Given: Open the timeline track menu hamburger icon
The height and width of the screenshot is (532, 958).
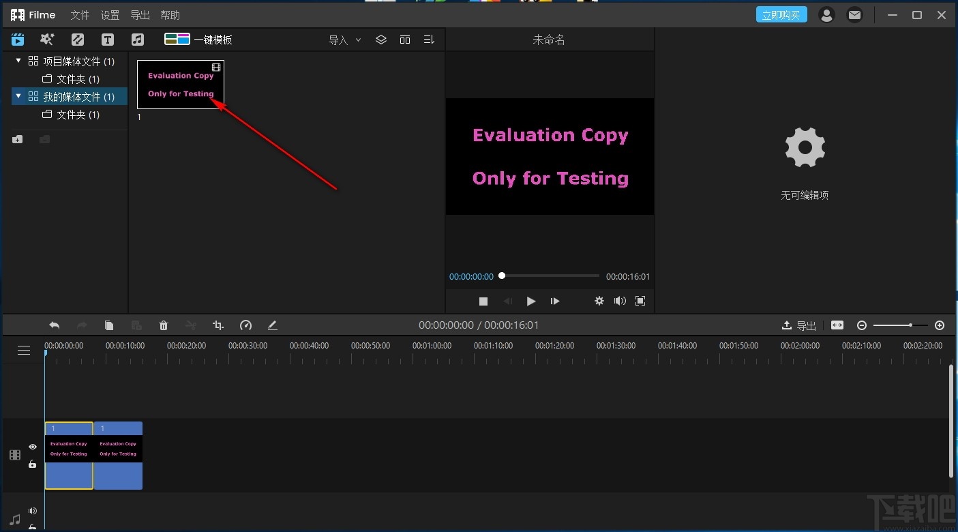Looking at the screenshot, I should click(24, 350).
